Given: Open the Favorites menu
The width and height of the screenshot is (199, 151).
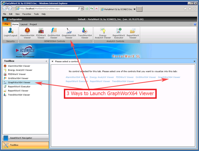Looking at the screenshot, I should [x=27, y=14].
